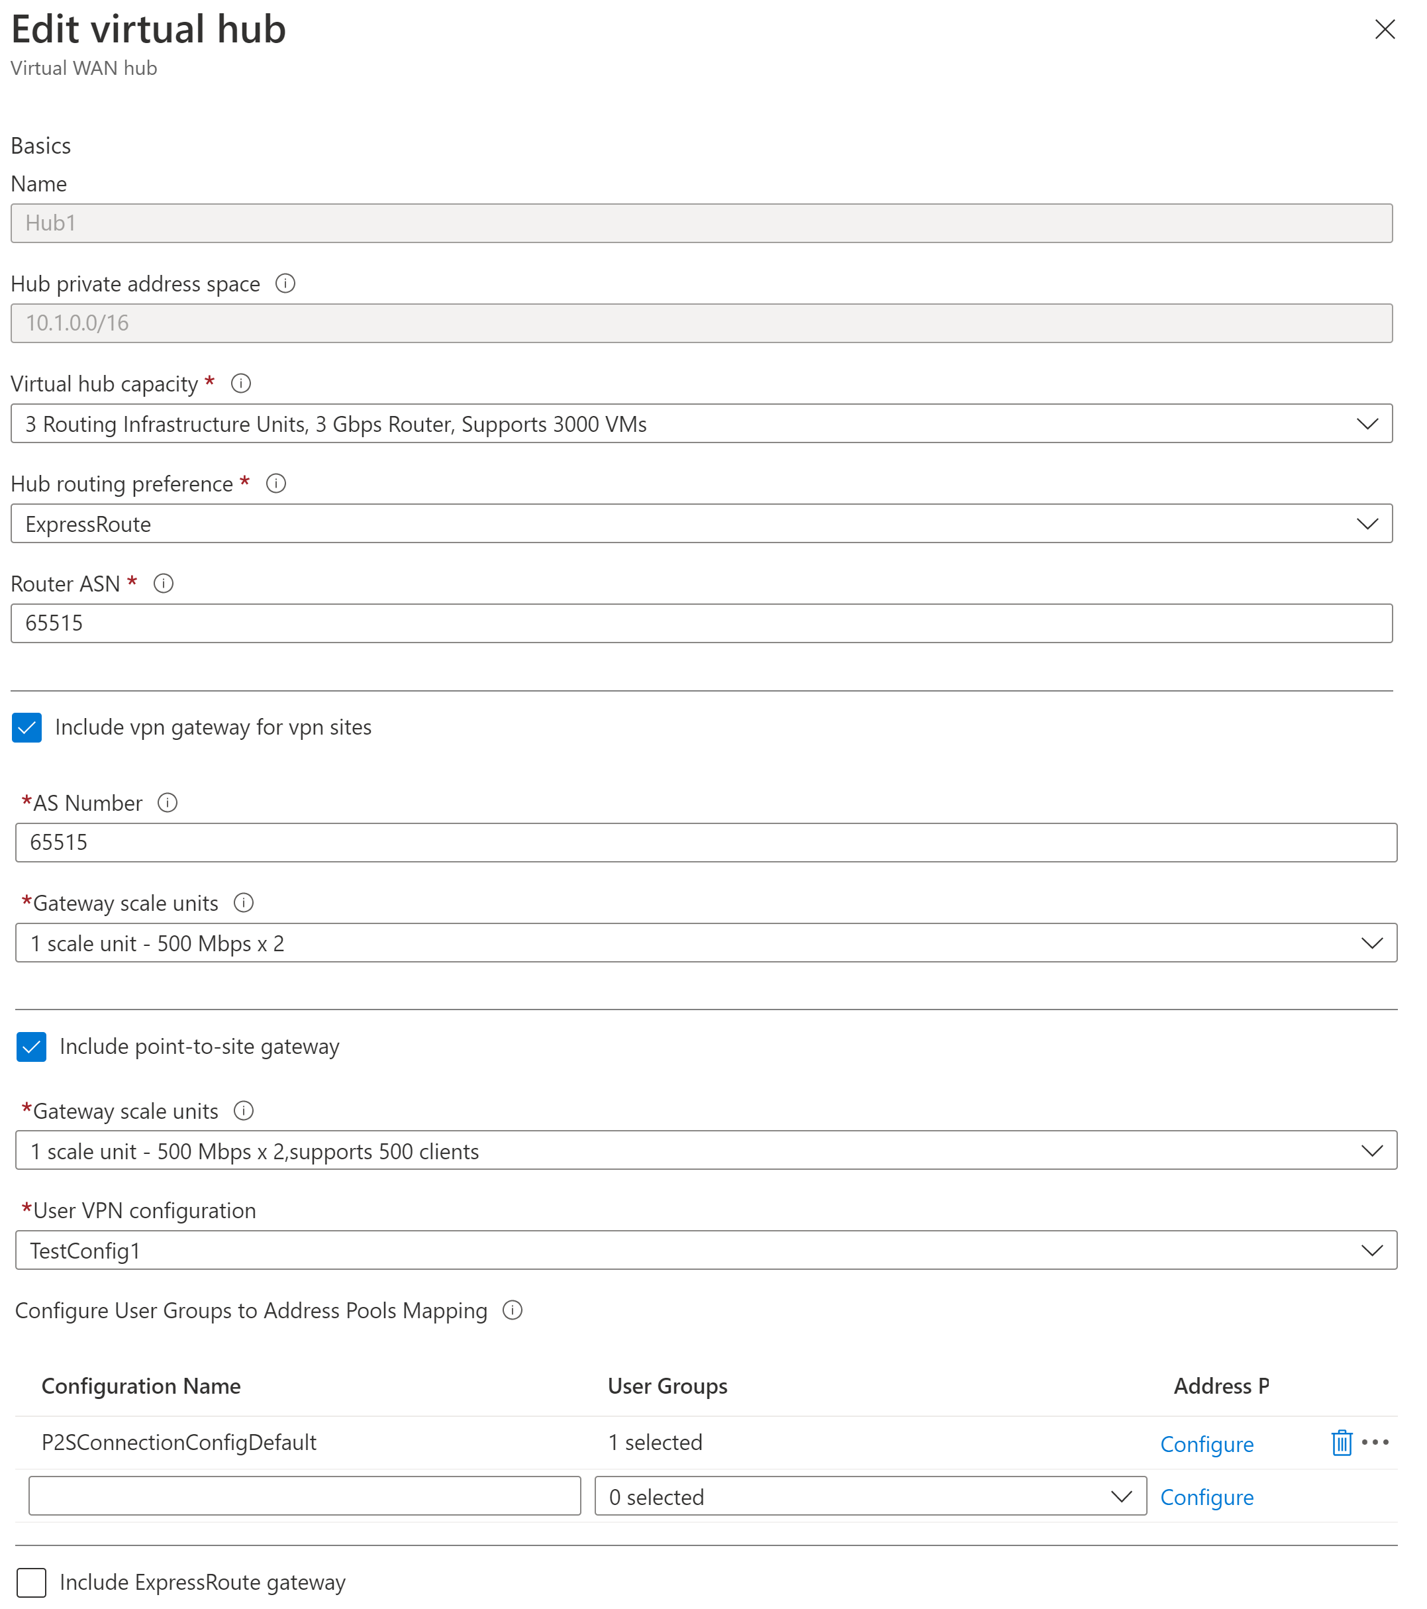Screen dimensions: 1427x1609
Task: Open Virtual hub capacity dropdown
Action: [x=701, y=423]
